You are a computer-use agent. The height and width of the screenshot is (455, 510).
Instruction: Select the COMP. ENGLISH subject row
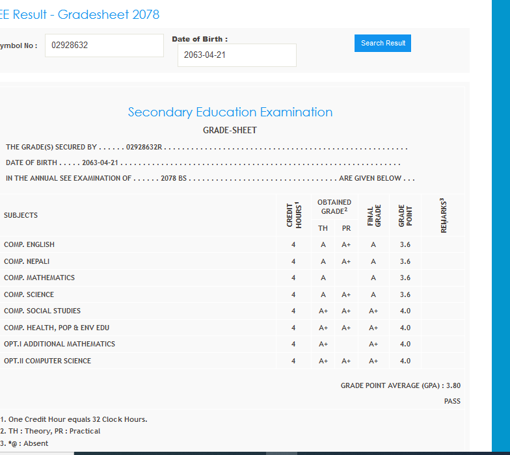29,244
